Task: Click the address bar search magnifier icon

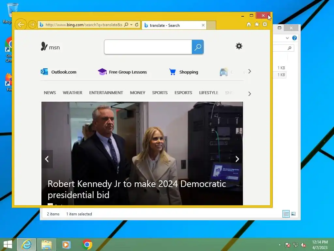Action: [126, 25]
